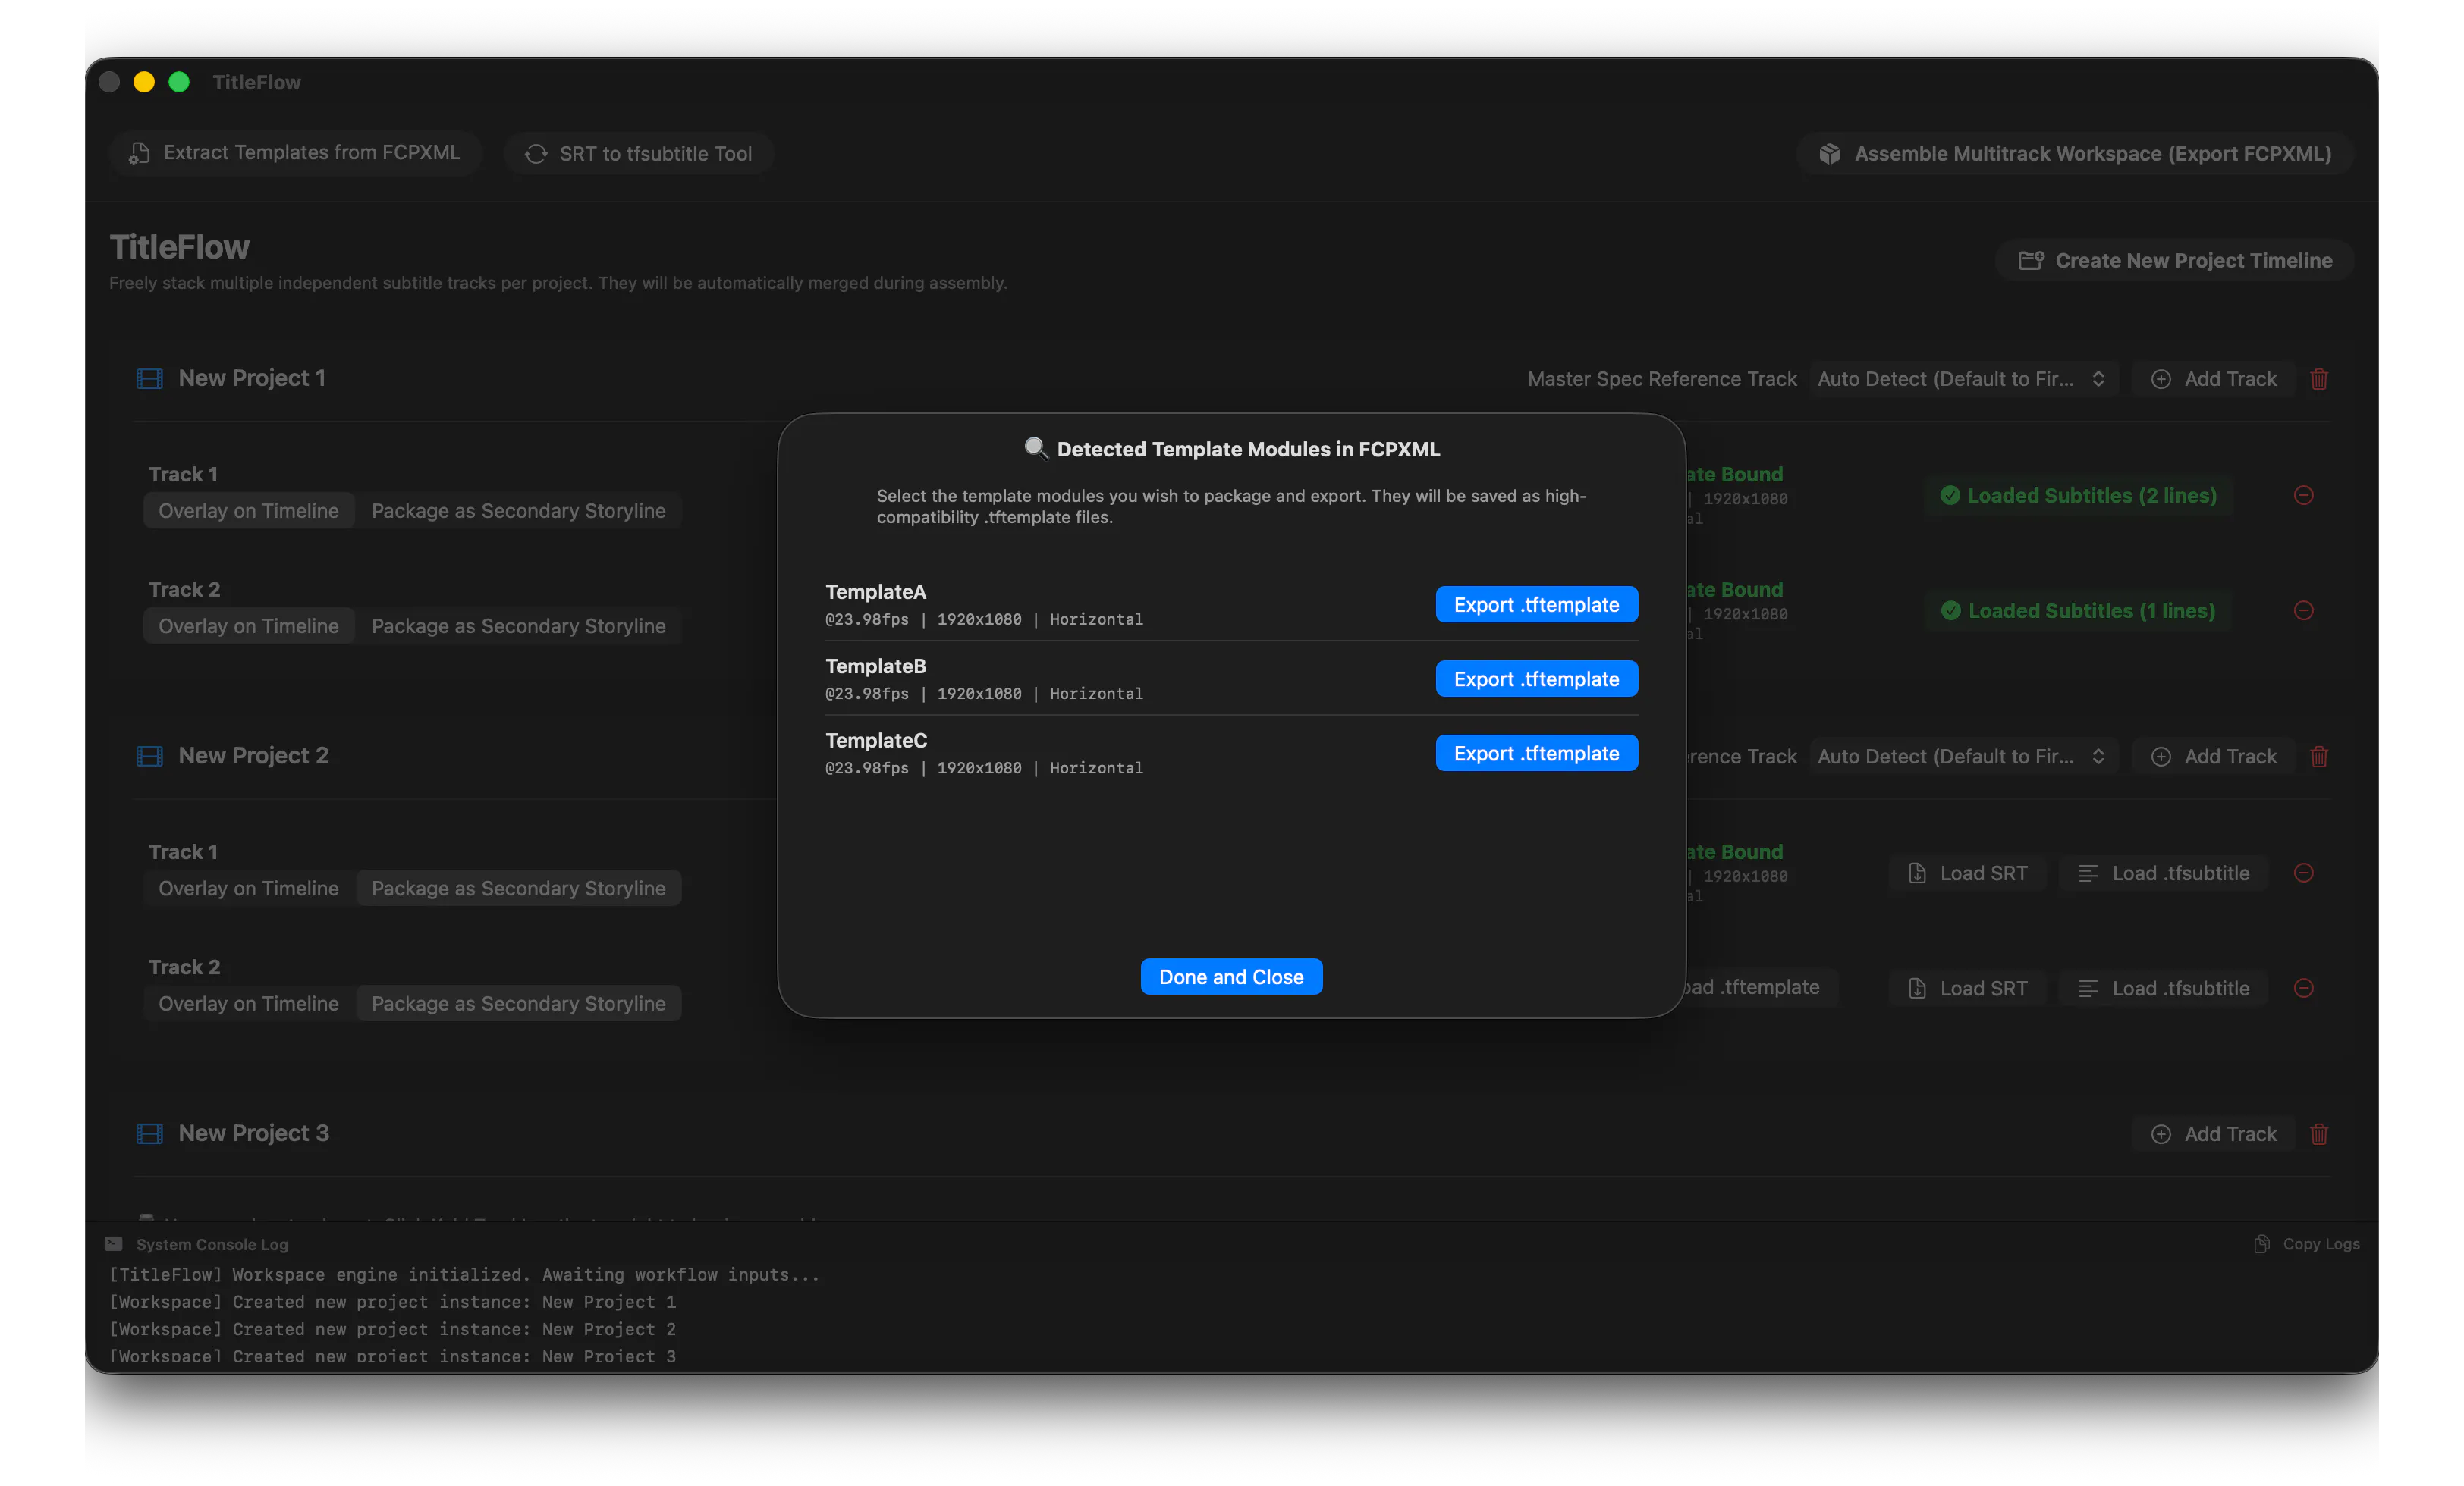Remove Track 2 of New Project 1
The image size is (2464, 1486).
(x=2303, y=610)
